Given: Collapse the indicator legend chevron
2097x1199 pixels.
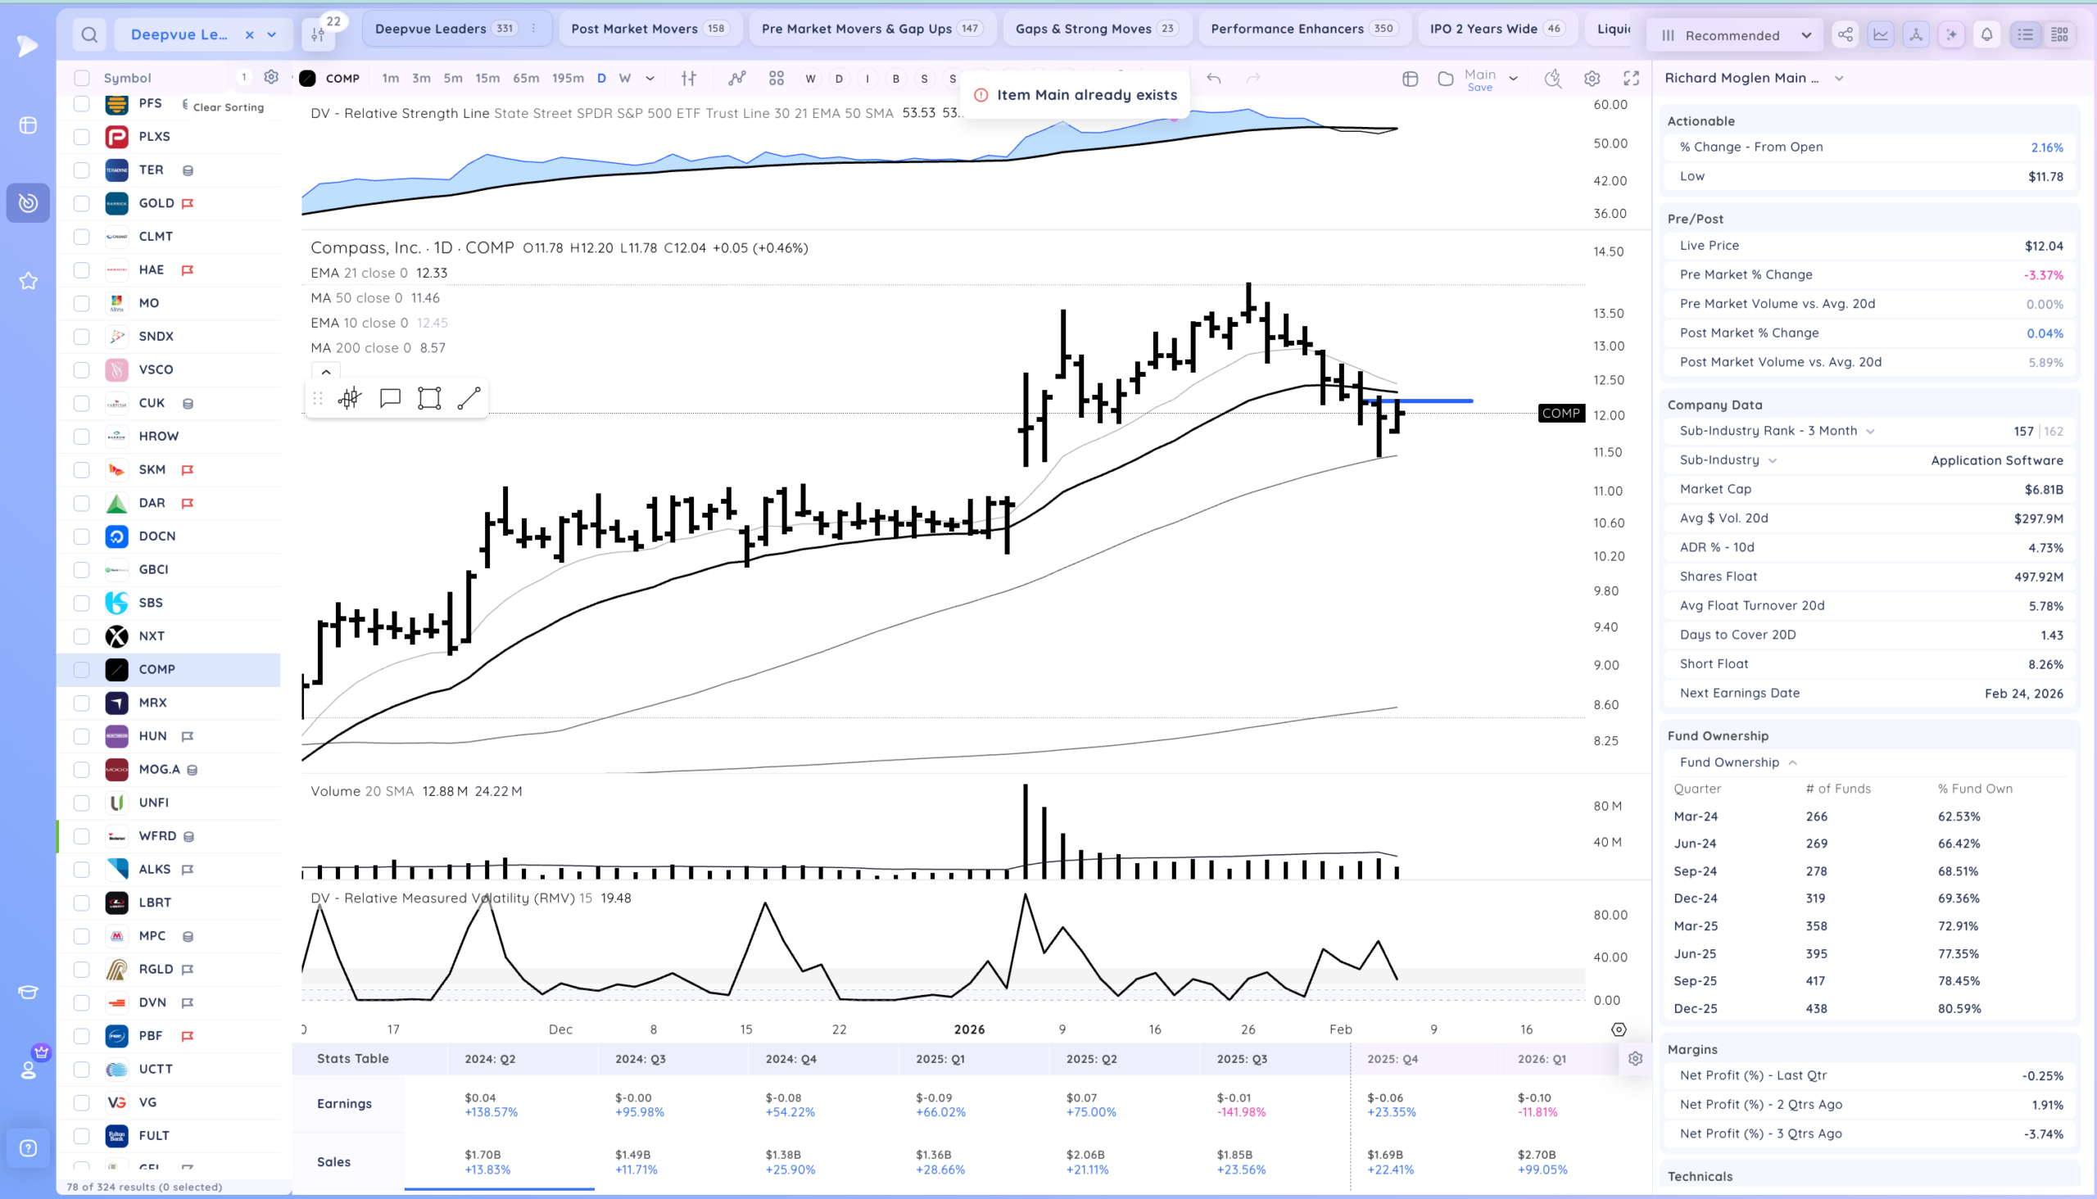Looking at the screenshot, I should point(326,372).
